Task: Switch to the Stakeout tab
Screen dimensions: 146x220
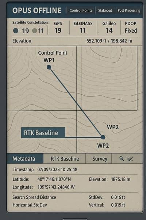Action: click(x=105, y=11)
